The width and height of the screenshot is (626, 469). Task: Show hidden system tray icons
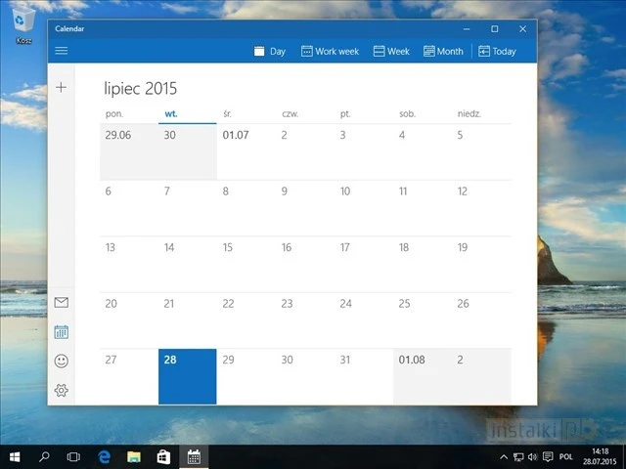(x=504, y=456)
